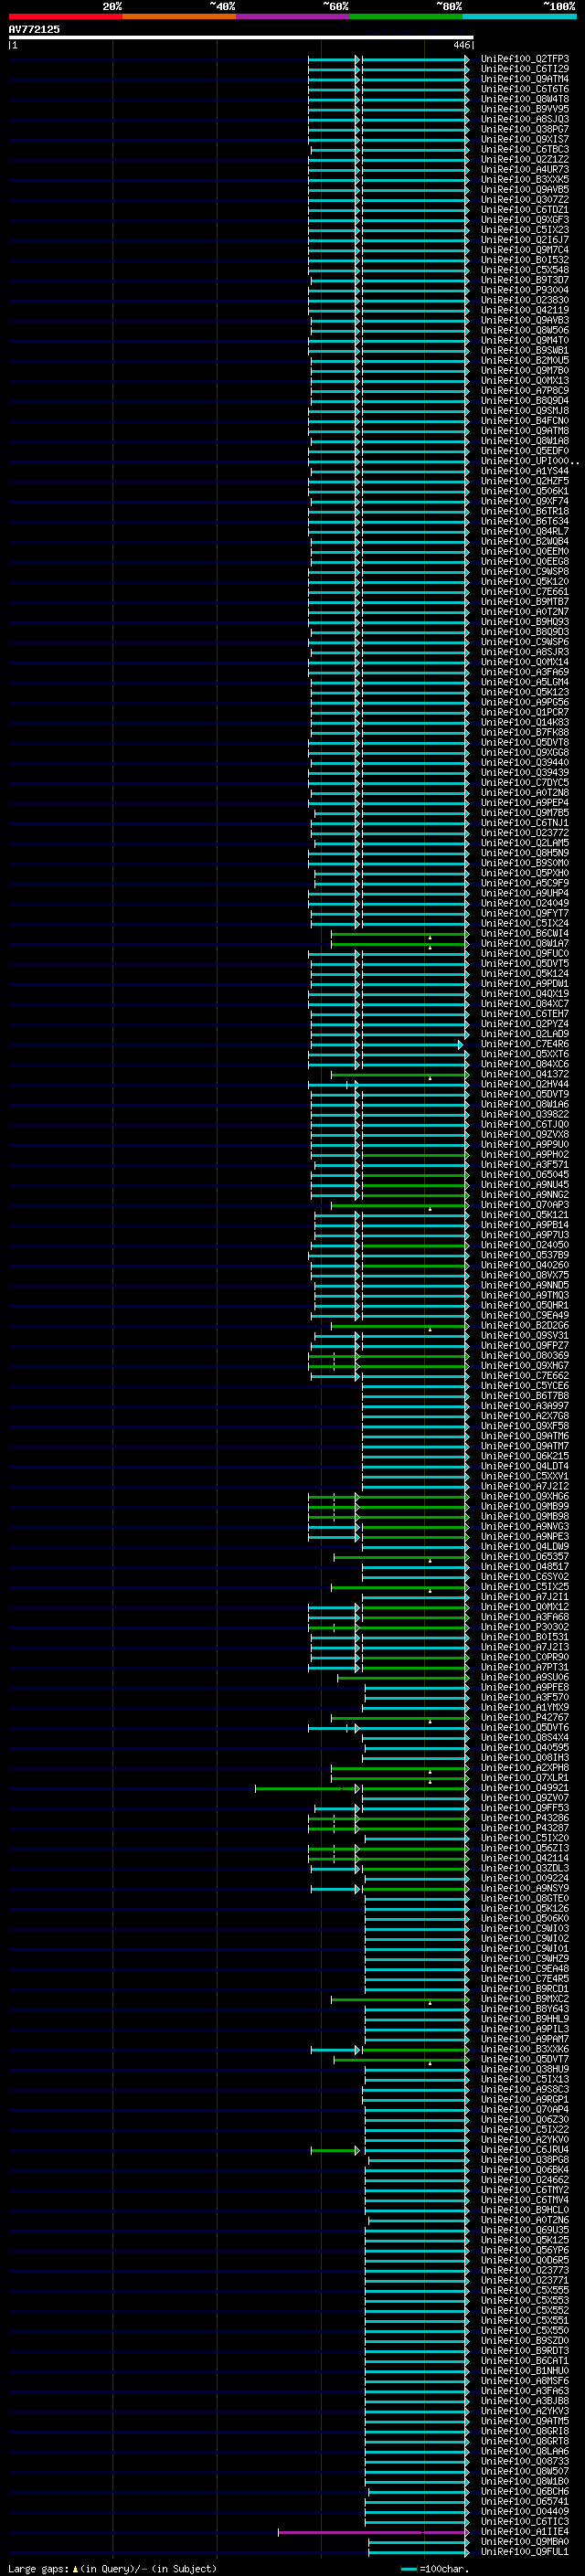Viewport: 585px width, 2576px height.
Task: Open hit UniRef100_C6TI29
Action: click(525, 69)
